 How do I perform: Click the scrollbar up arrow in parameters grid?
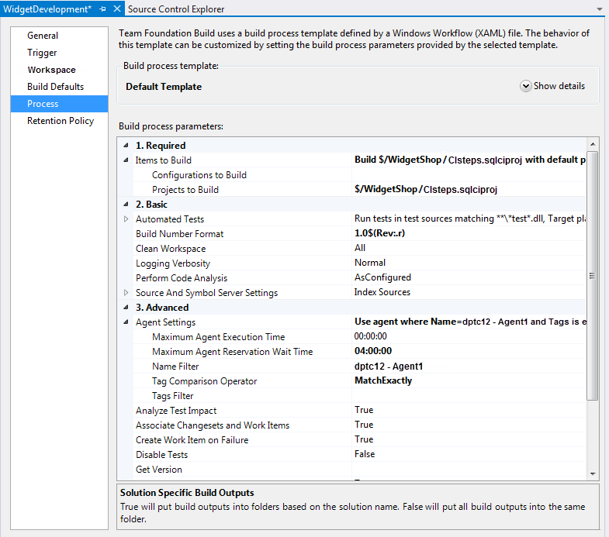[593, 145]
